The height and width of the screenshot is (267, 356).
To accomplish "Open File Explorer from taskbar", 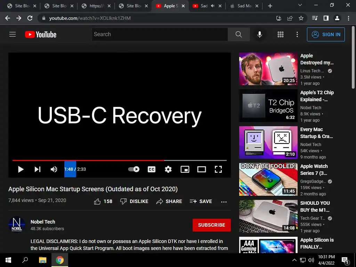I will (x=42, y=260).
